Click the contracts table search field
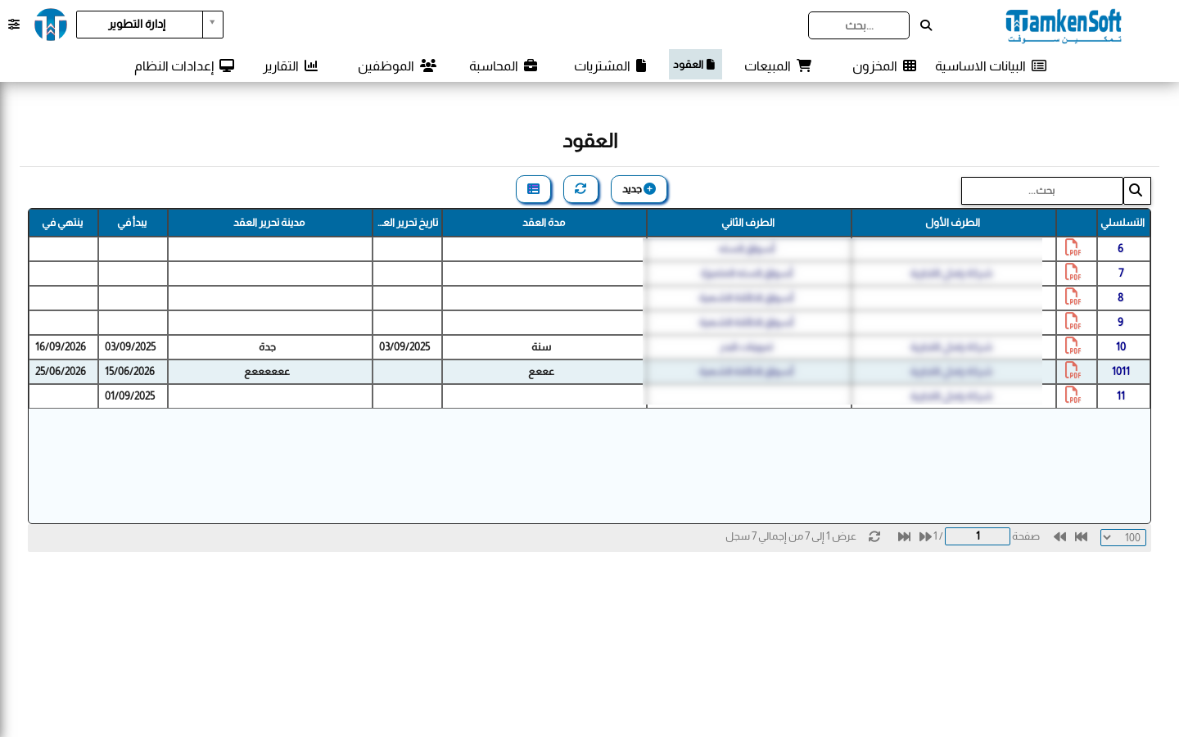 (x=1041, y=191)
